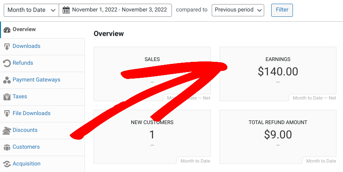The image size is (343, 172).
Task: Open the calendar icon date picker
Action: click(66, 10)
